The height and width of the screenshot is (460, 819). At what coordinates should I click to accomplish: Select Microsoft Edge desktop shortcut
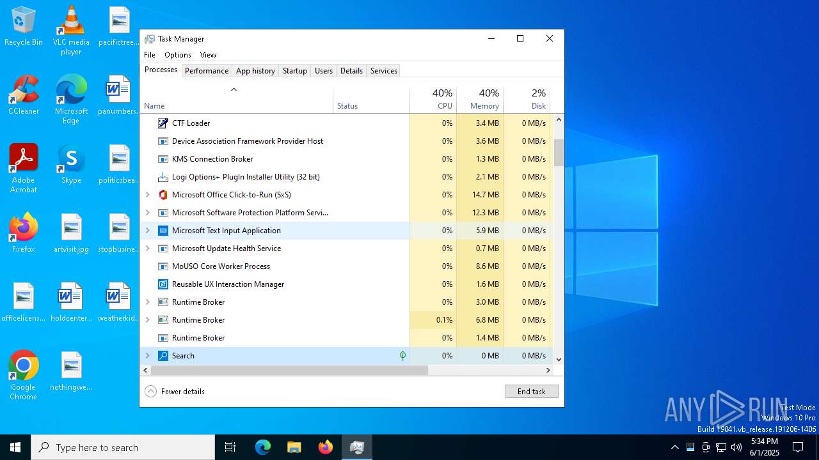point(71,100)
